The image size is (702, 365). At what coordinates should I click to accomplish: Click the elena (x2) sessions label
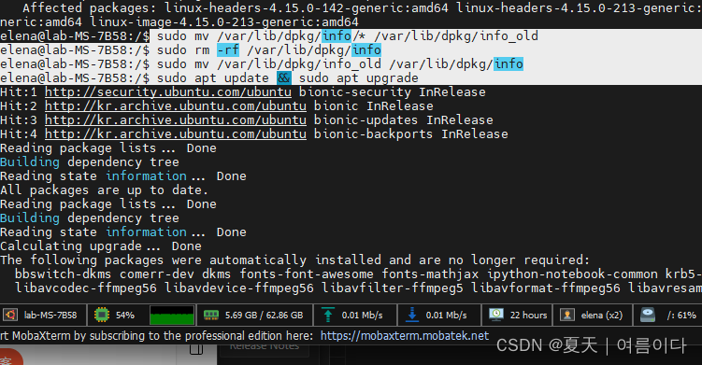(x=602, y=316)
